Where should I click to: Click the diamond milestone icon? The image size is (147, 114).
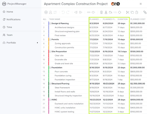tap(119, 12)
